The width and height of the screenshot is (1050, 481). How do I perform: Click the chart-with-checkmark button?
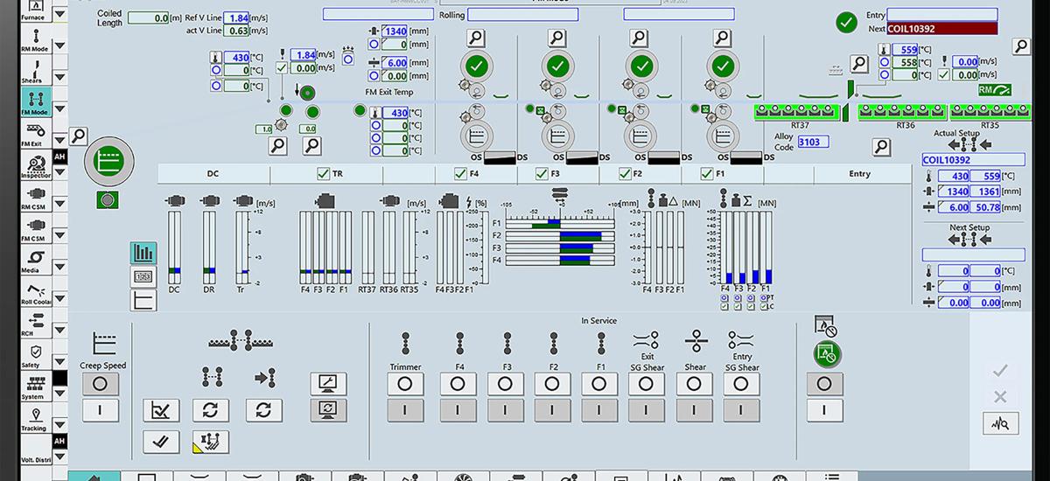click(161, 410)
